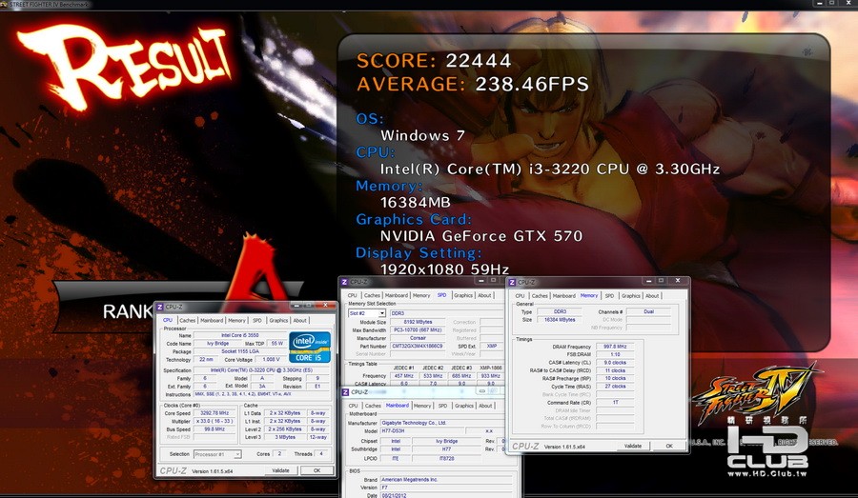Click the CPU-Z app icon in Mainboard window title
Screen dimensions: 858x498
coord(345,392)
